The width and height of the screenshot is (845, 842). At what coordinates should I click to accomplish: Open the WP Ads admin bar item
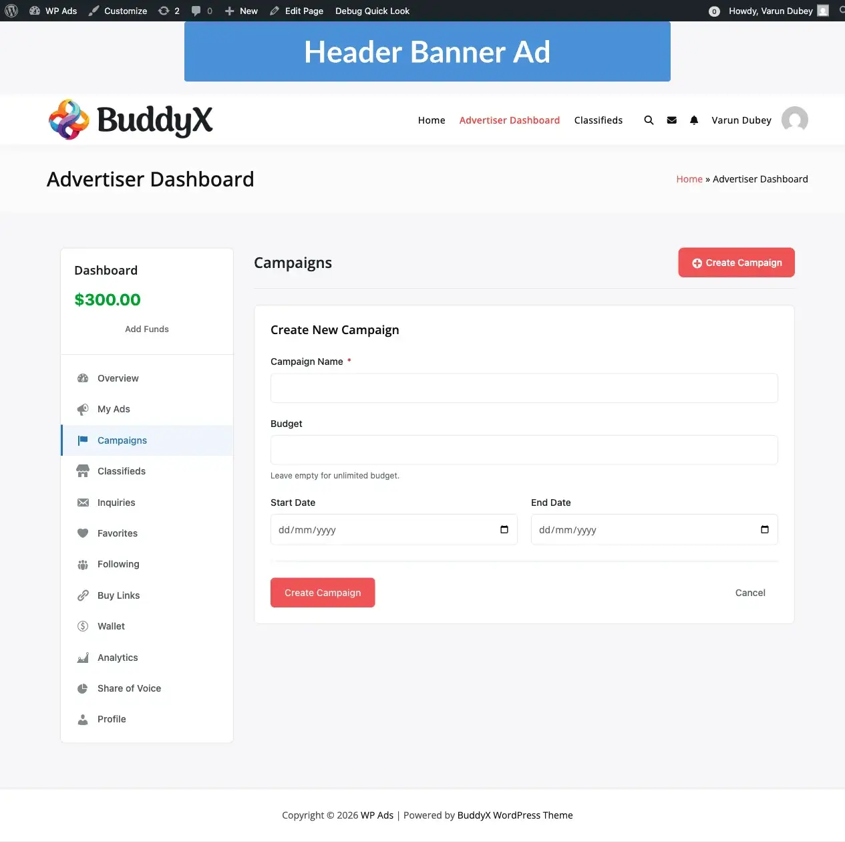tap(53, 11)
